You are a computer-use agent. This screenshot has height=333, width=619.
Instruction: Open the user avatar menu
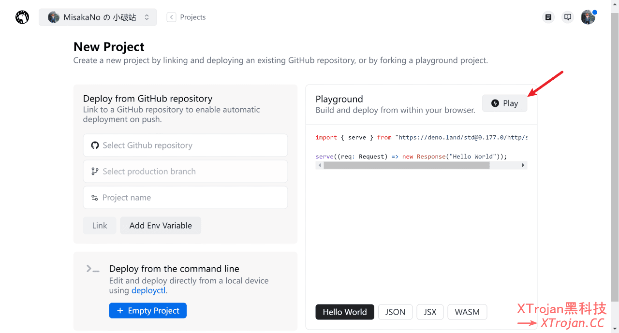588,17
